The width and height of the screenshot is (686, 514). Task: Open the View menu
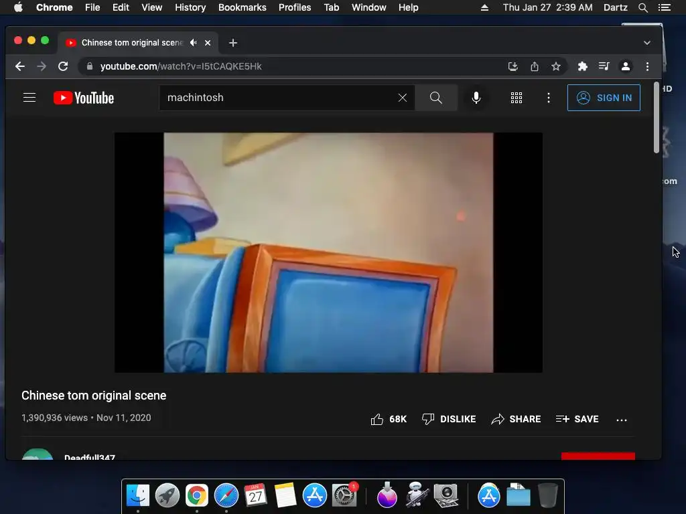(x=152, y=7)
